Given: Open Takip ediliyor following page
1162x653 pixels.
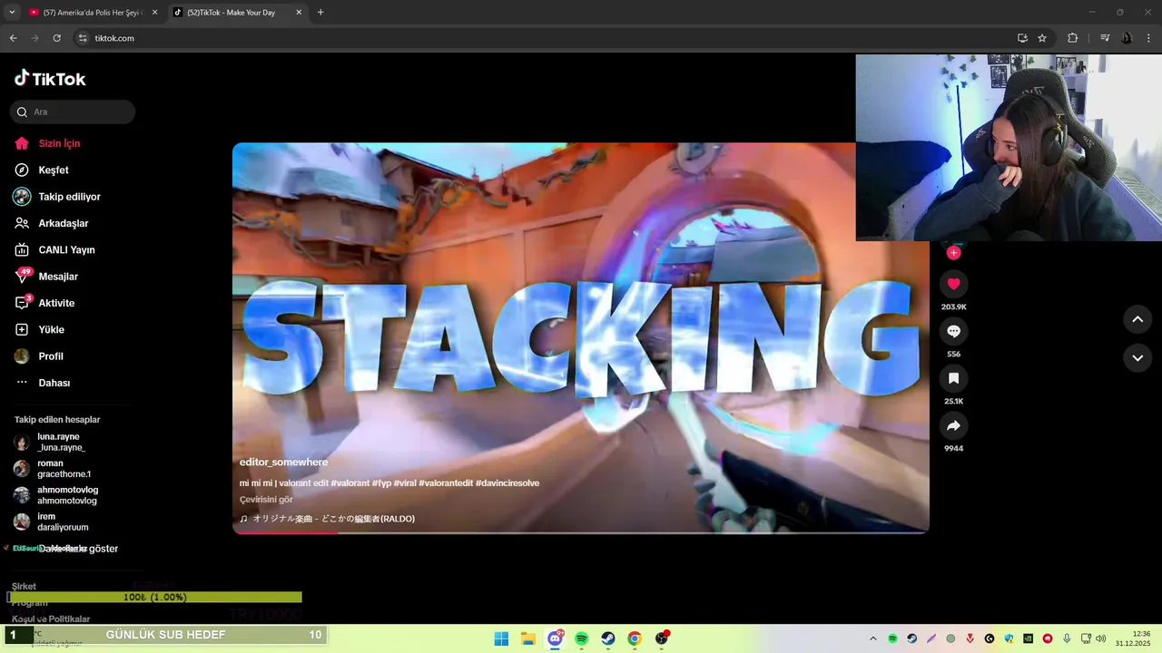Looking at the screenshot, I should [x=57, y=197].
